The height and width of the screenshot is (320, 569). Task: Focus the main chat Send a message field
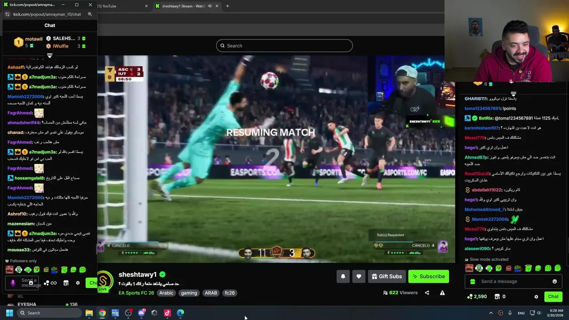click(x=513, y=281)
